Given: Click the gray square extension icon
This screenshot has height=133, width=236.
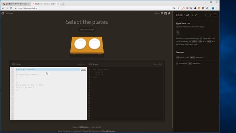Looking at the screenshot, I should 203,8.
